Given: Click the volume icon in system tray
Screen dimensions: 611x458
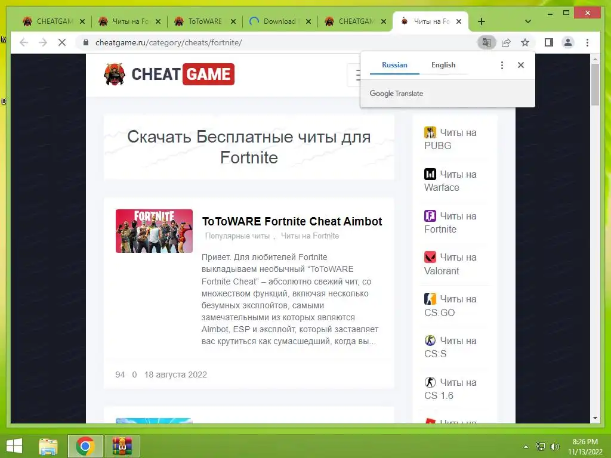Looking at the screenshot, I should [555, 446].
